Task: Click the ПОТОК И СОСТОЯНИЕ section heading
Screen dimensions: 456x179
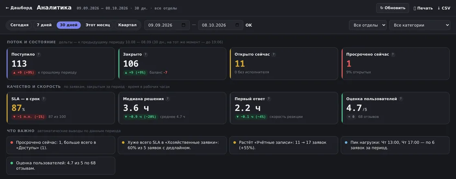Action: (31, 42)
